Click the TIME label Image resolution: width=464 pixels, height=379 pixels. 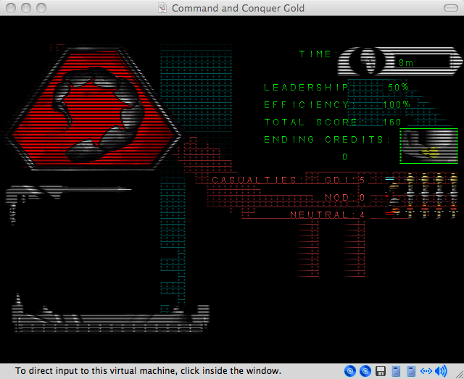(x=318, y=54)
